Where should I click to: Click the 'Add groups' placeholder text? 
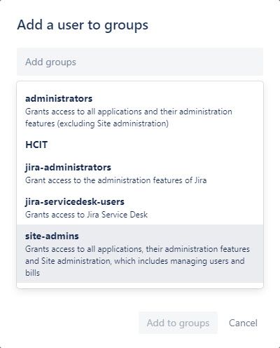coord(50,62)
